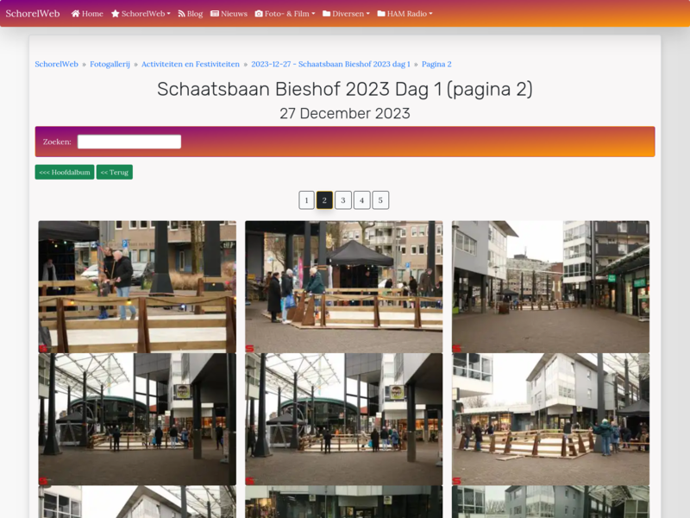Click the folder icon beside HAM Radio

[381, 14]
